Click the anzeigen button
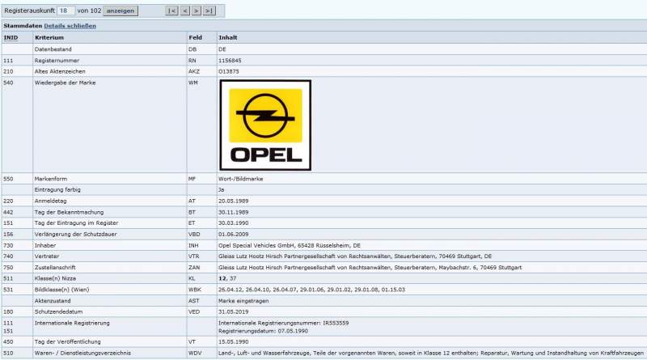 coord(121,11)
